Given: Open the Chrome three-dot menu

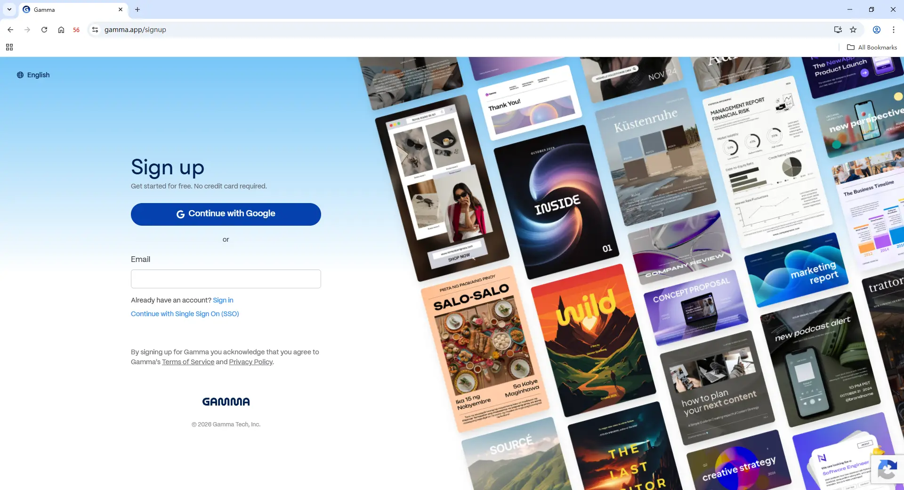Looking at the screenshot, I should [x=894, y=30].
